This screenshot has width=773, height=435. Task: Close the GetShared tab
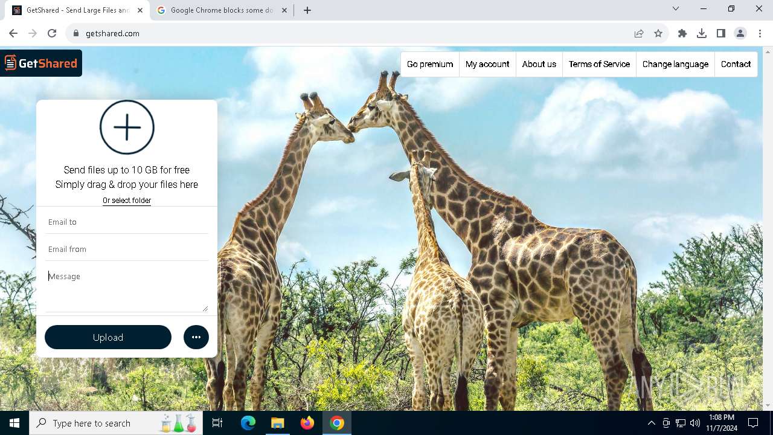(140, 10)
